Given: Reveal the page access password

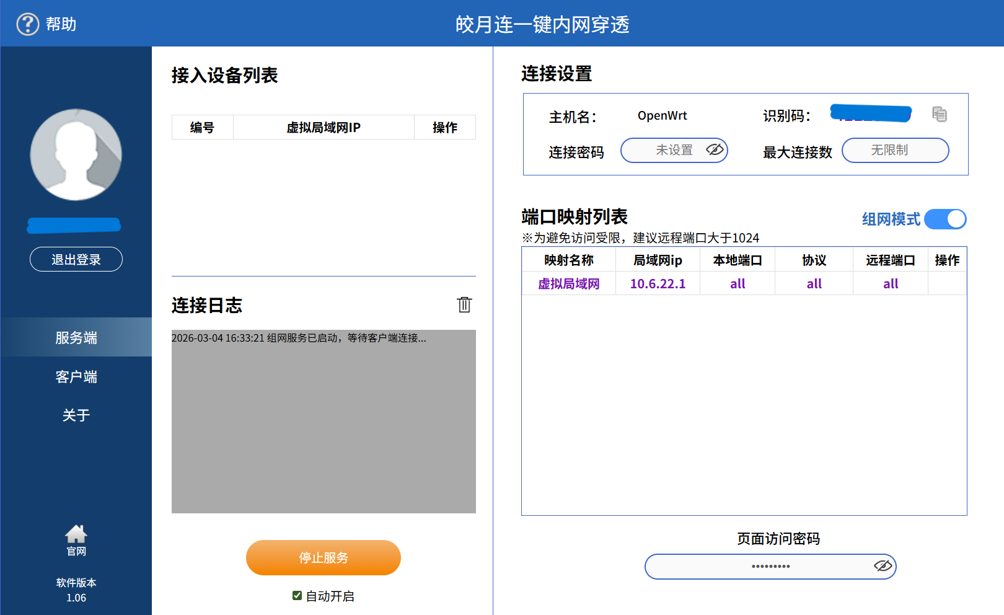Looking at the screenshot, I should tap(883, 566).
